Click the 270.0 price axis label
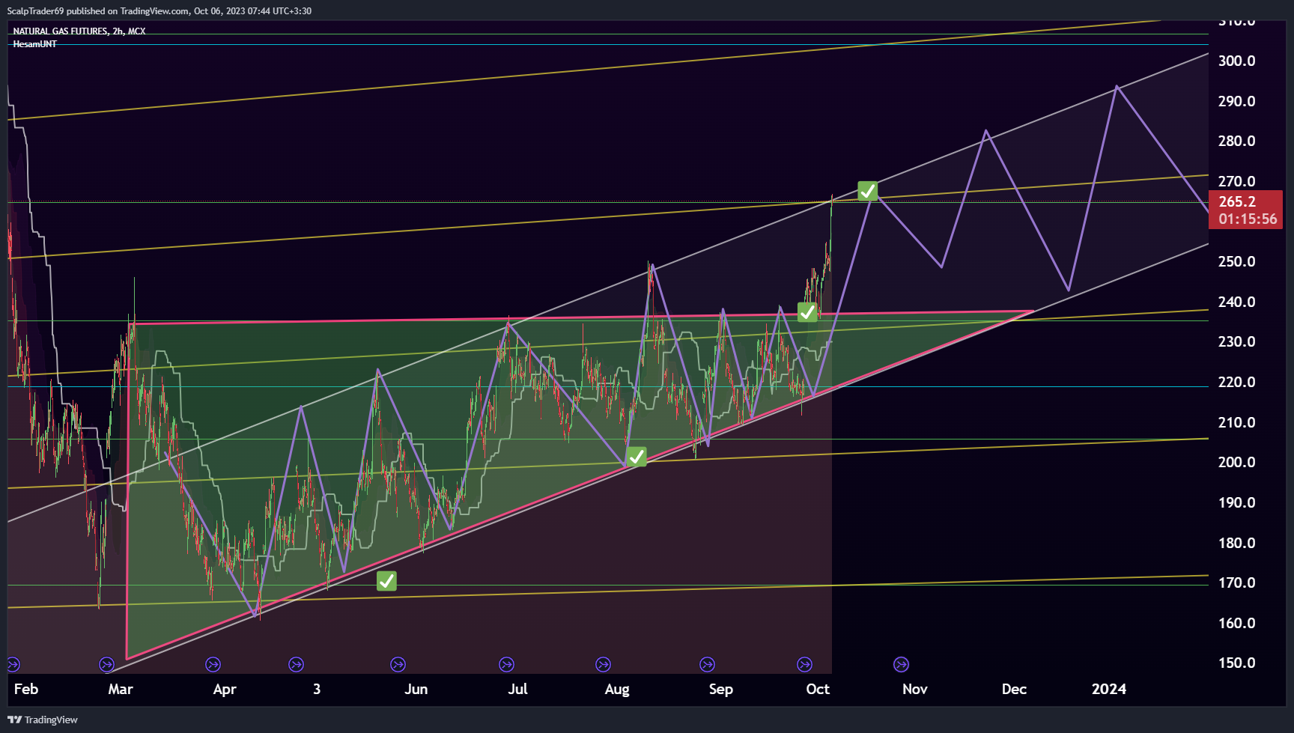 click(x=1236, y=181)
